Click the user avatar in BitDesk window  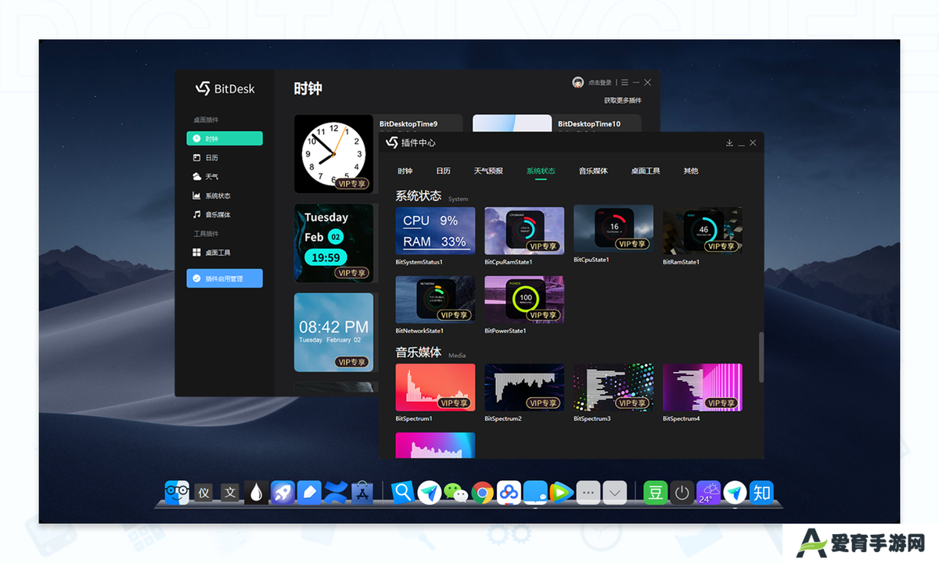(x=577, y=82)
